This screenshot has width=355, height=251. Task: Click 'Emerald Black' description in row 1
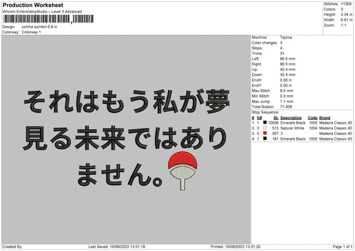coord(293,123)
